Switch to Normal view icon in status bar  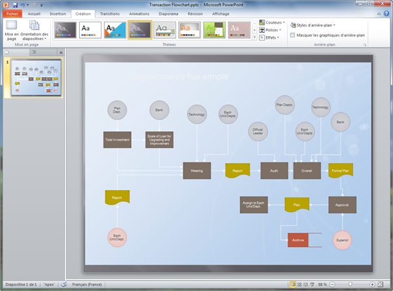point(293,284)
